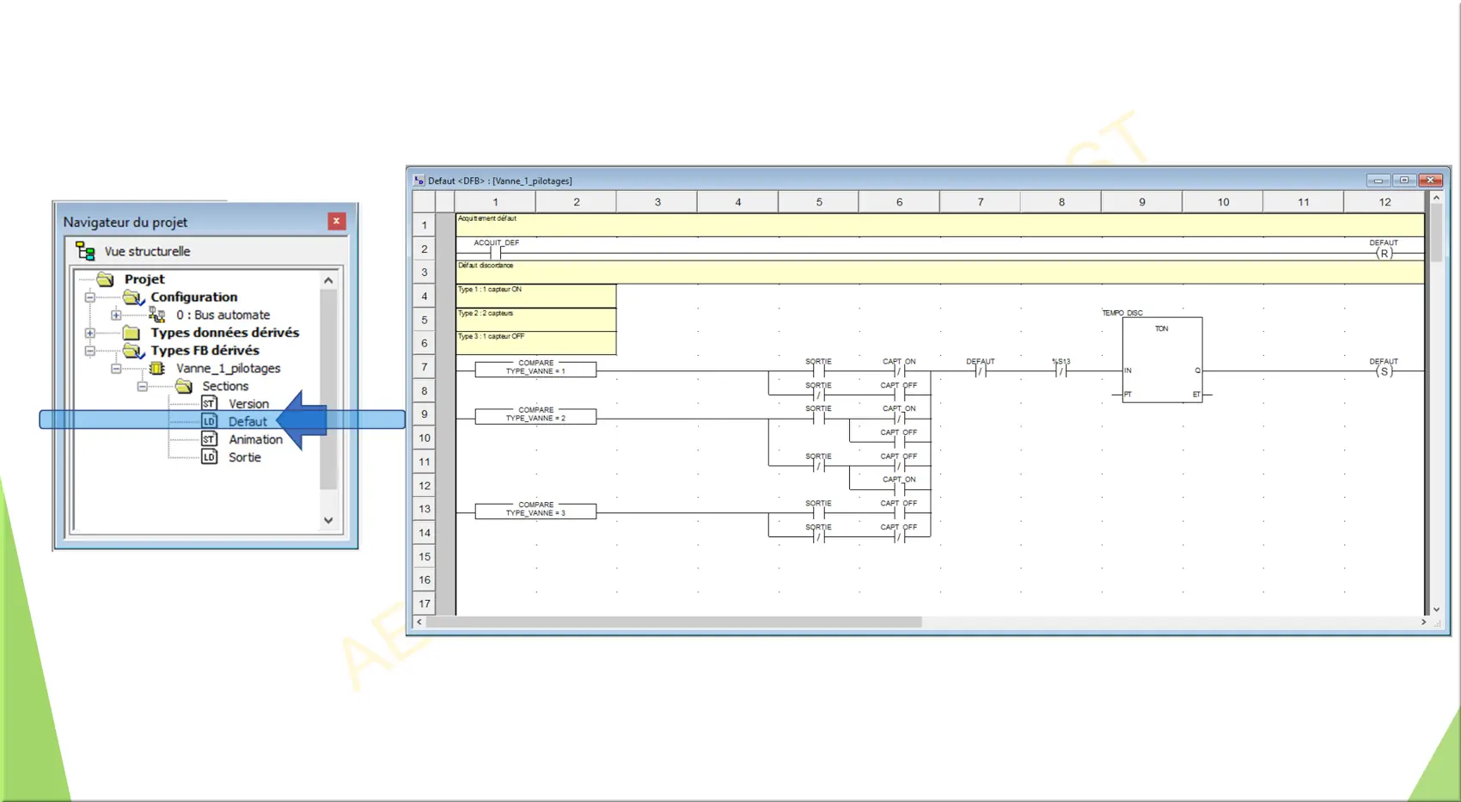Collapse the Sections node
Viewport: 1461px width, 802px height.
(x=143, y=386)
